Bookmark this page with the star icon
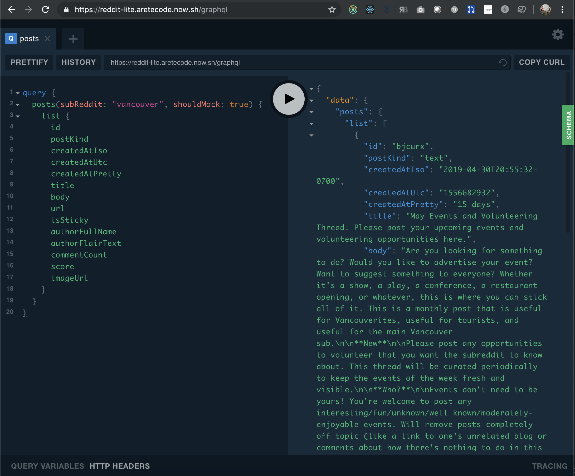This screenshot has height=476, width=575. tap(332, 9)
